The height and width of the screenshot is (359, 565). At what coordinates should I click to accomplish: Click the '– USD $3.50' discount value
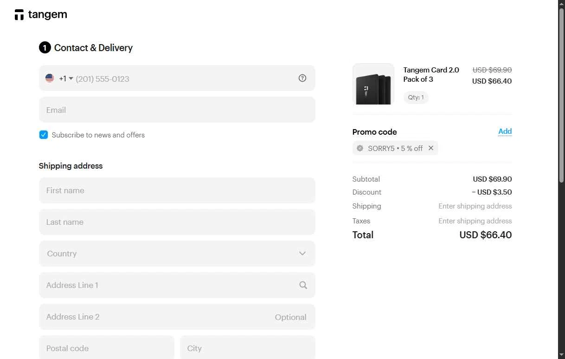[x=492, y=192]
